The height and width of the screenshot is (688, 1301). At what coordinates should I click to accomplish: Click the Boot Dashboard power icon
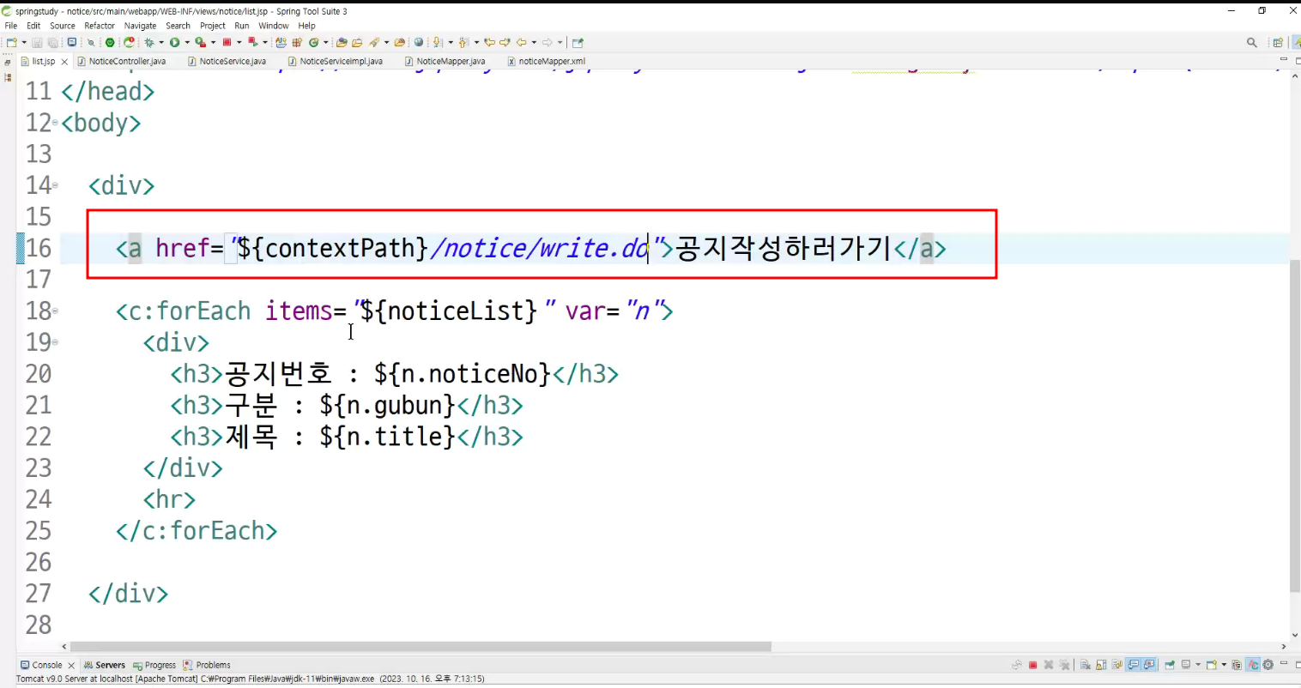click(x=110, y=42)
